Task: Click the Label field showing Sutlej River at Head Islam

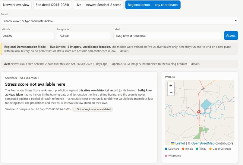Action: click(x=167, y=36)
